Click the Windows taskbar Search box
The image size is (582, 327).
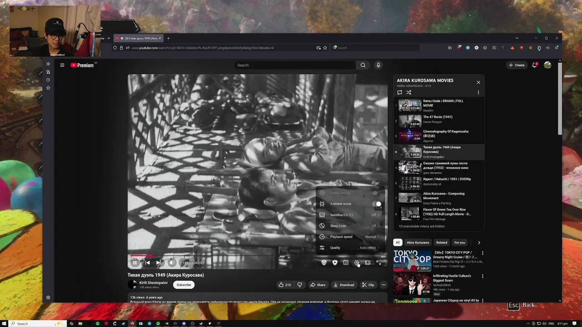[39, 323]
